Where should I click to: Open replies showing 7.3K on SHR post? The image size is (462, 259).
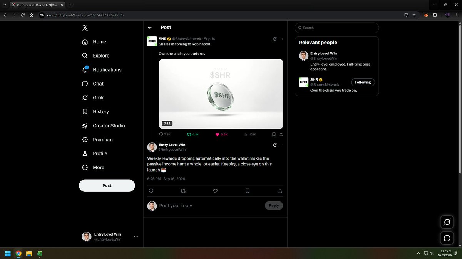tap(164, 134)
